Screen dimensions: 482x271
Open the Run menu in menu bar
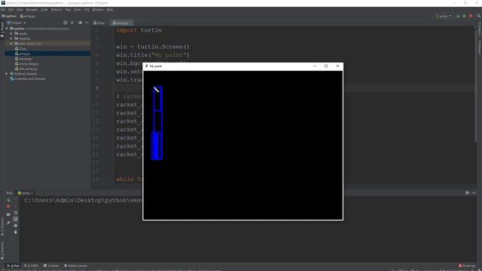point(68,10)
